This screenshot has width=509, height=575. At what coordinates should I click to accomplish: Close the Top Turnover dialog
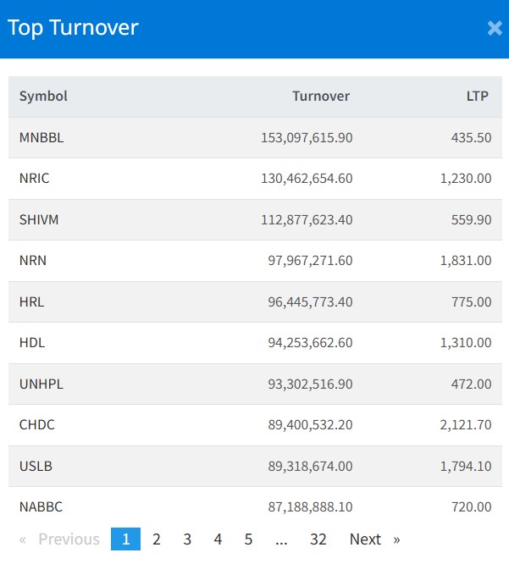495,28
